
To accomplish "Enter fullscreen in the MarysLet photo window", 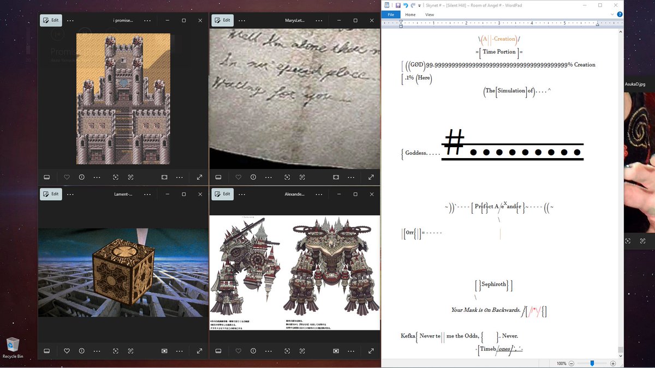I will (371, 177).
